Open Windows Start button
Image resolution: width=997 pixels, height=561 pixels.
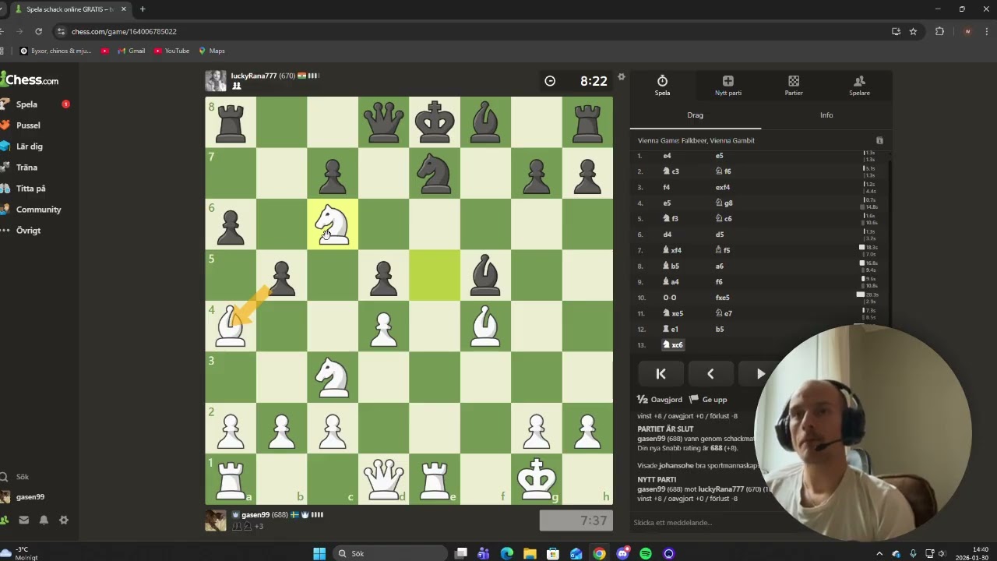point(319,554)
